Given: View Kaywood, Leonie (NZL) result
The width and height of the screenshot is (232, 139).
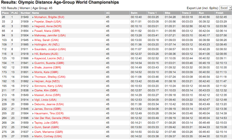Looking at the screenshot, I should click(49, 58).
